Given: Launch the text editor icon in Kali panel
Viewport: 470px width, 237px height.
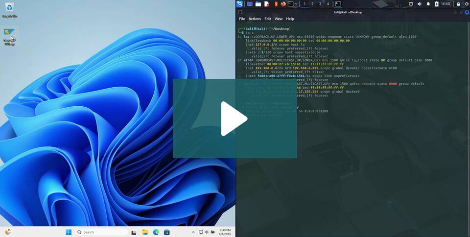Looking at the screenshot, I should 266,4.
